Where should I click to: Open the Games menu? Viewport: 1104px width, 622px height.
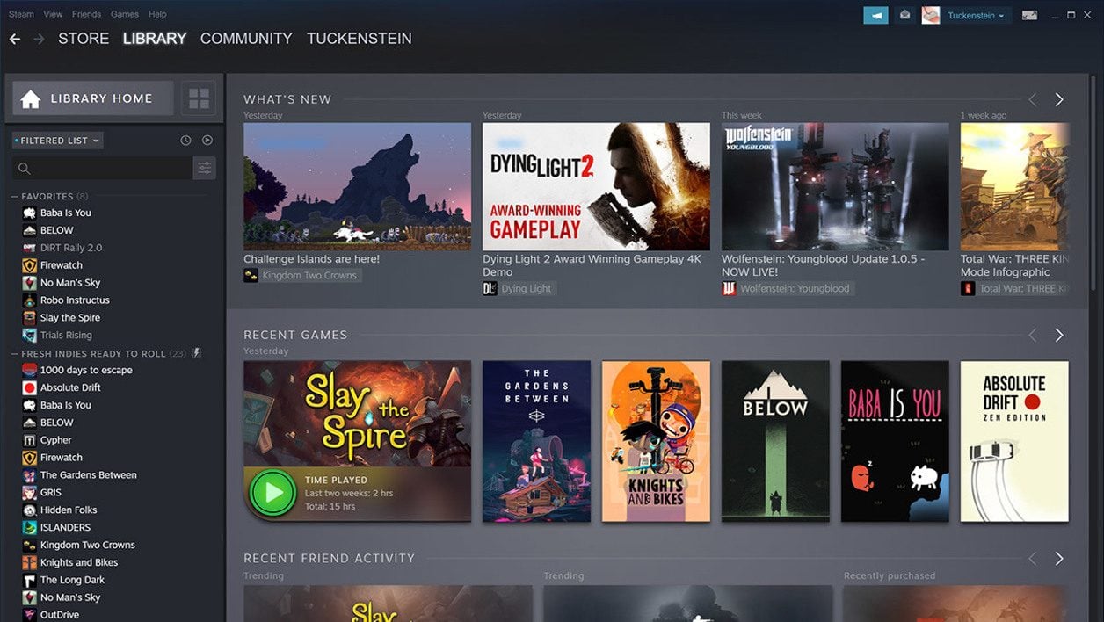point(125,14)
